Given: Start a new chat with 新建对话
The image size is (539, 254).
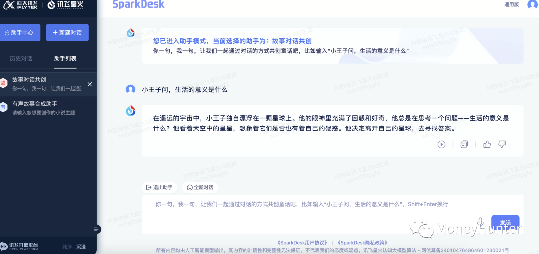Looking at the screenshot, I should click(67, 32).
